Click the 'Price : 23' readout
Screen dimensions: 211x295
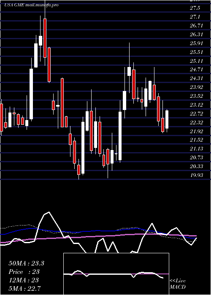24,272
